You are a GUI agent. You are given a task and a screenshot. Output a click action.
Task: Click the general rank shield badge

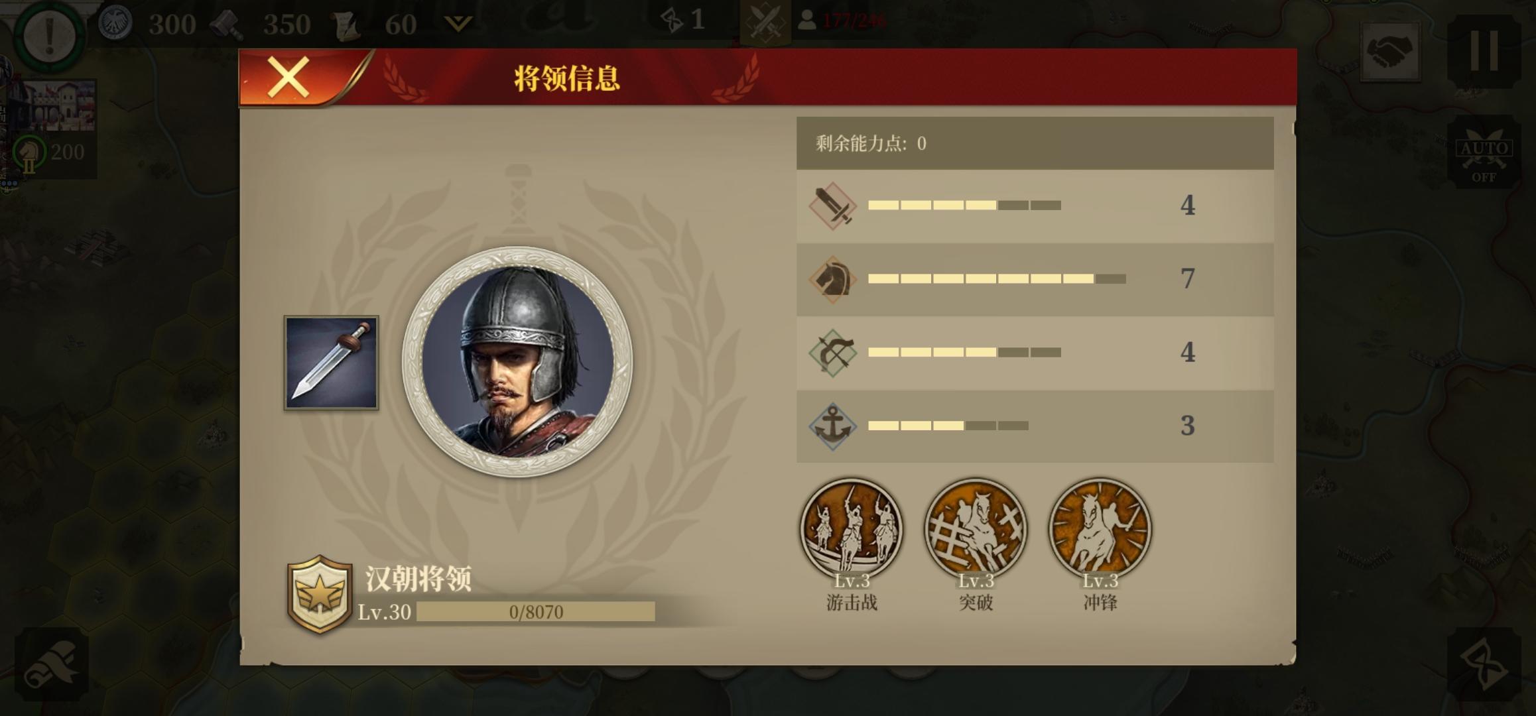coord(320,594)
